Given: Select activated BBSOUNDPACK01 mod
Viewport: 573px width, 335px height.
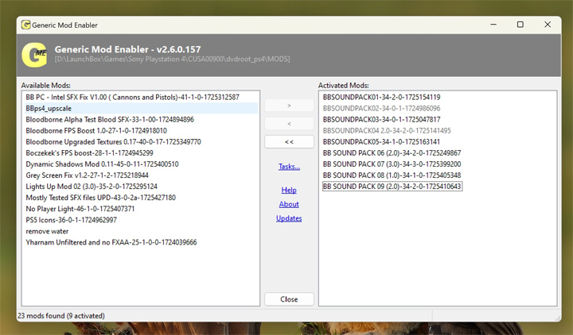Looking at the screenshot, I should coord(381,98).
